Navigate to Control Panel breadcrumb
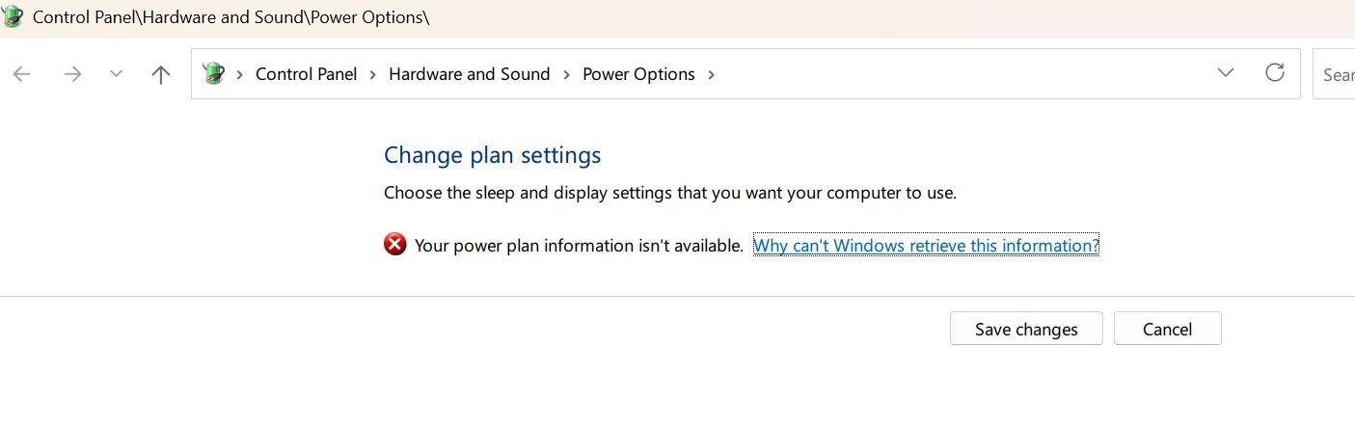 [x=306, y=74]
